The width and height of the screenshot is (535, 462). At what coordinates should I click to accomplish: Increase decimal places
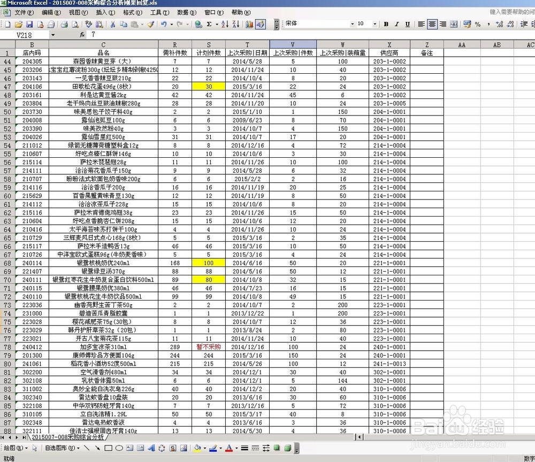tap(500, 24)
